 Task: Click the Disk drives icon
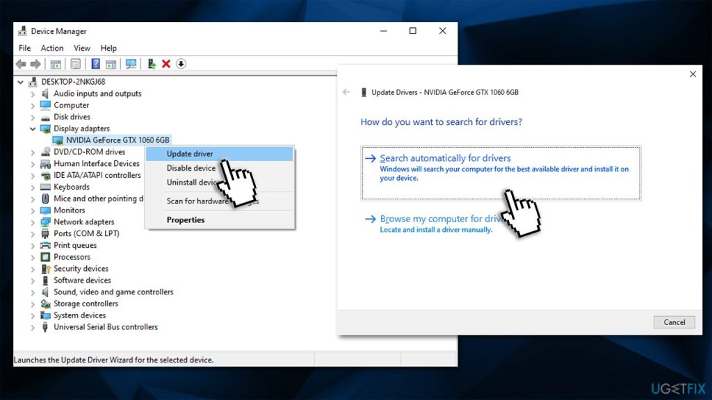click(x=45, y=117)
